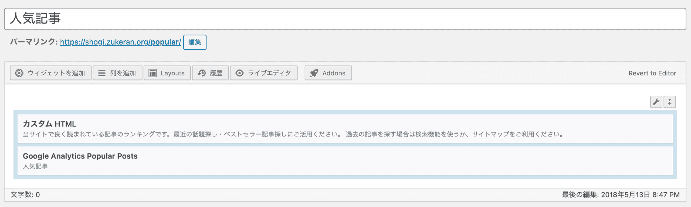The height and width of the screenshot is (207, 691).
Task: Click the rows icon on Add Row button
Action: point(102,73)
